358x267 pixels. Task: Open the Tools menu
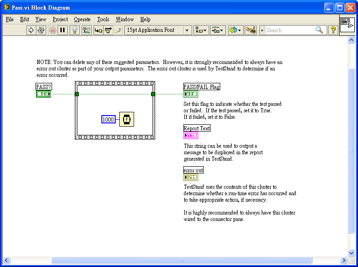(x=103, y=19)
